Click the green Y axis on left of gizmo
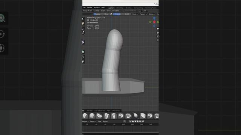 150,22
